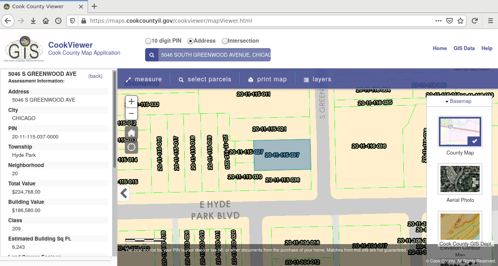
Task: Click the map home extent icon
Action: [131, 133]
